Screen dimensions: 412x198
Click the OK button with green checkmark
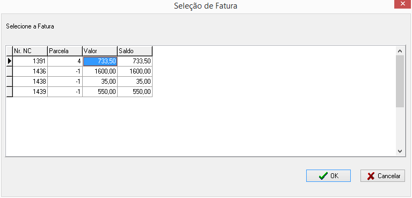click(x=328, y=175)
